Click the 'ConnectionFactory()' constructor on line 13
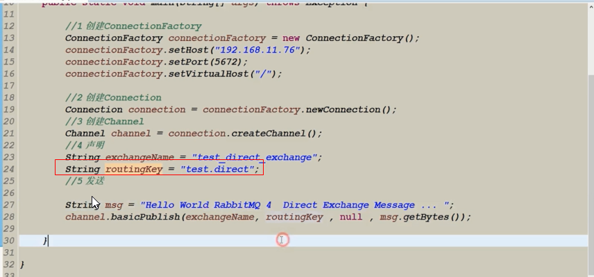The width and height of the screenshot is (594, 277). 359,38
